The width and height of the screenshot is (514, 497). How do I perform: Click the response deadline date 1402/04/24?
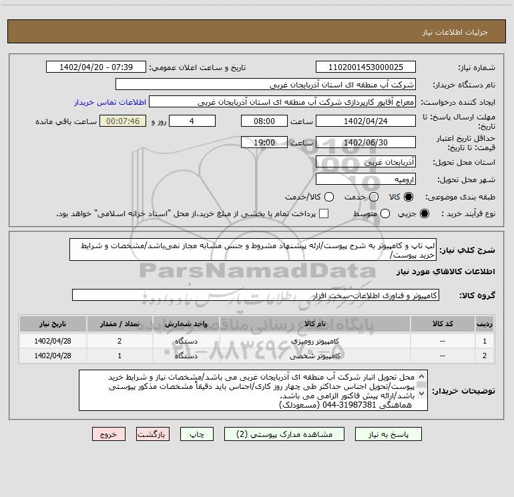tap(366, 121)
